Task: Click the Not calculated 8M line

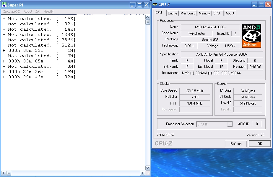Action: [39, 67]
